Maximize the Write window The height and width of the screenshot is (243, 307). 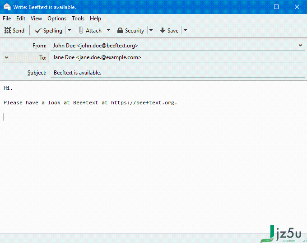coord(276,7)
